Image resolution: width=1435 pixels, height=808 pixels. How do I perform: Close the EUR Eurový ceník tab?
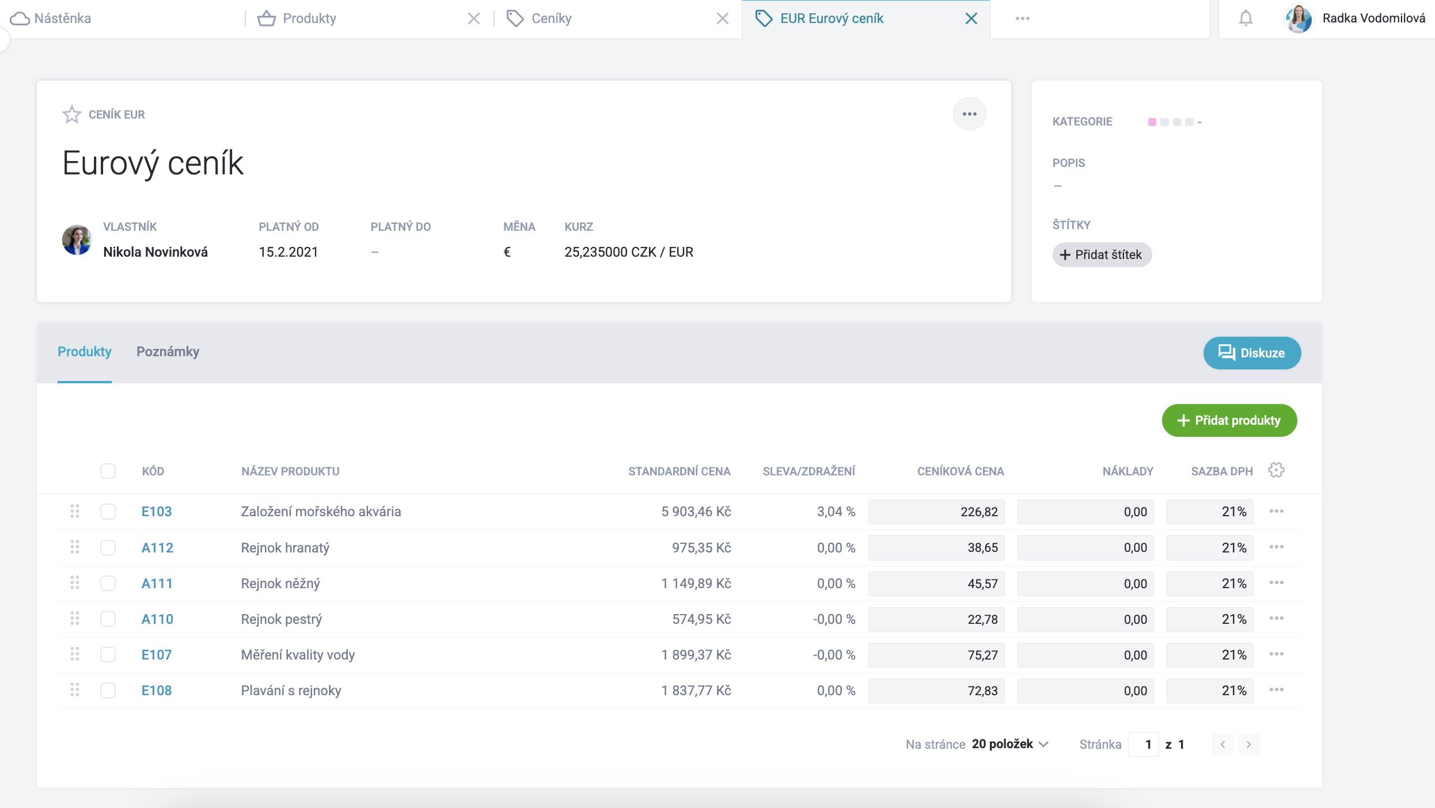[x=971, y=18]
